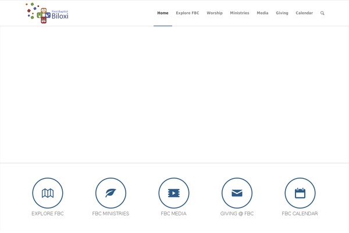Viewport: 349px width, 233px height.
Task: Click the Giving envelope icon
Action: tap(237, 193)
